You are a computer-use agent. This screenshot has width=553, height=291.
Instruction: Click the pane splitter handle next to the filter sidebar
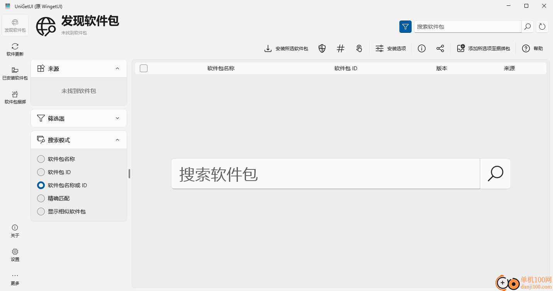click(129, 174)
